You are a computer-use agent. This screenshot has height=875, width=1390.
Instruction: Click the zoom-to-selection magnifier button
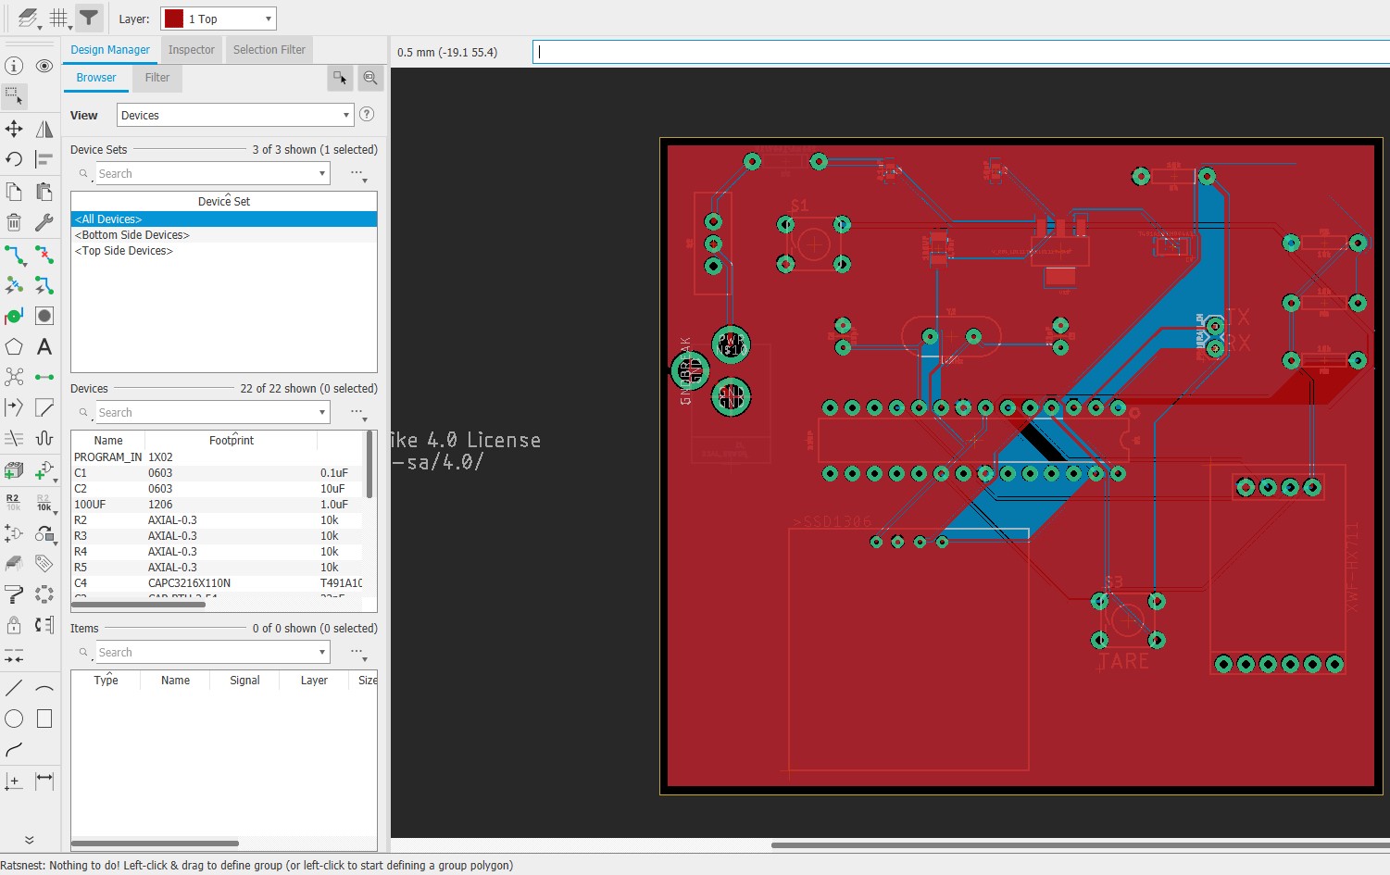tap(370, 78)
